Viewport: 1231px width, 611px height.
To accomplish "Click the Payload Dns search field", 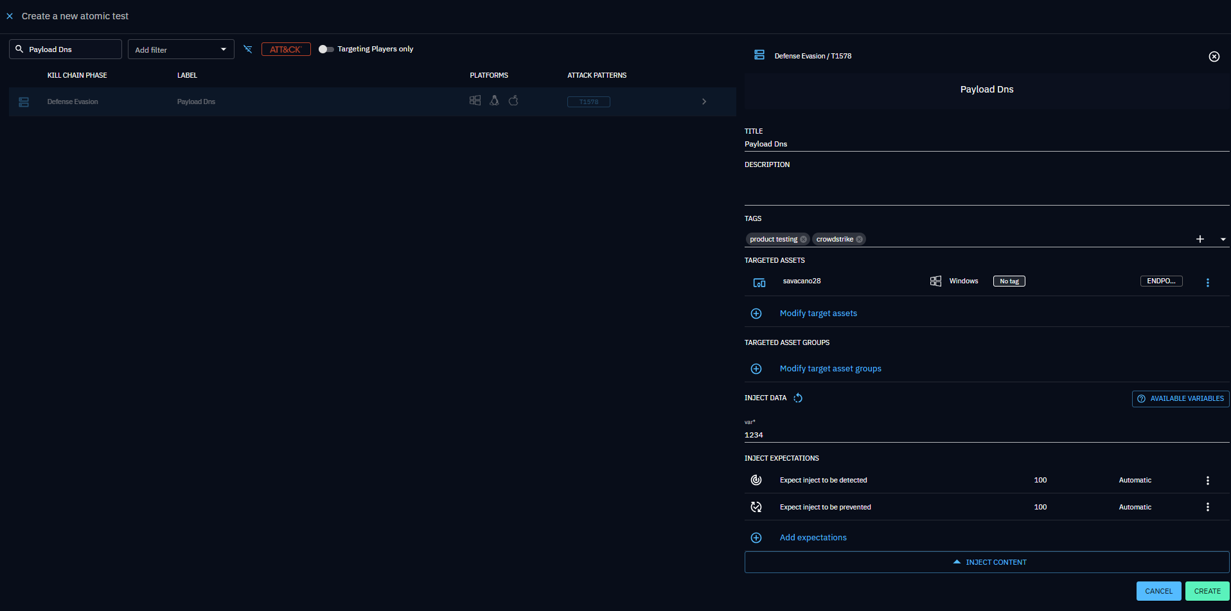I will coord(71,49).
